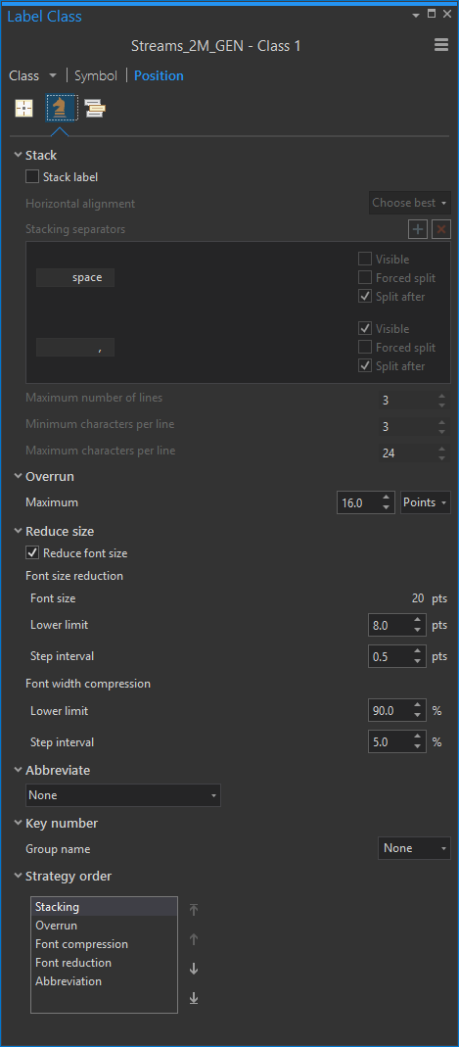Screen dimensions: 459x1047
Task: Move strategy down one step arrow
Action: [194, 969]
